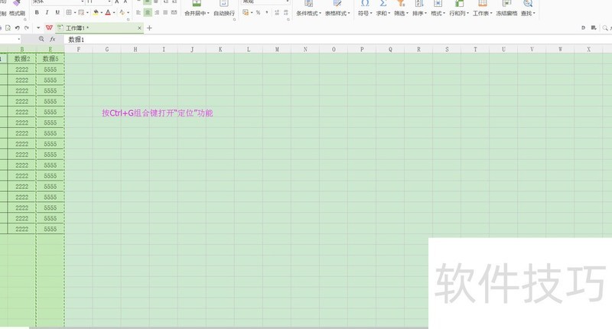This screenshot has height=329, width=612.
Task: Increase font size with large A
Action: (117, 2)
